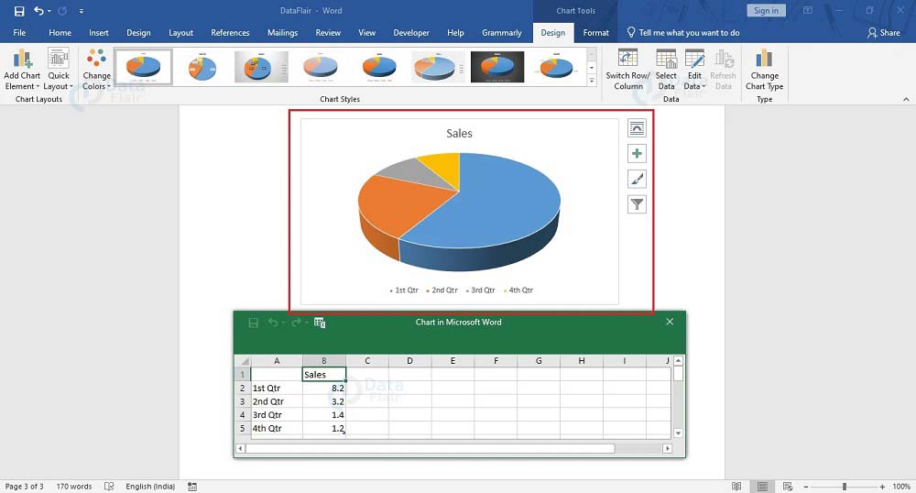Open the Layout ribbon tab

coord(180,33)
